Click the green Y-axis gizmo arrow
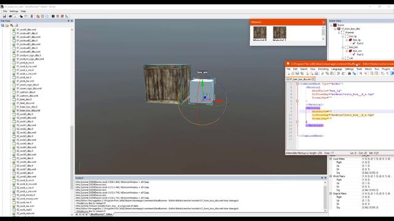Image resolution: width=394 pixels, height=221 pixels. (x=203, y=83)
